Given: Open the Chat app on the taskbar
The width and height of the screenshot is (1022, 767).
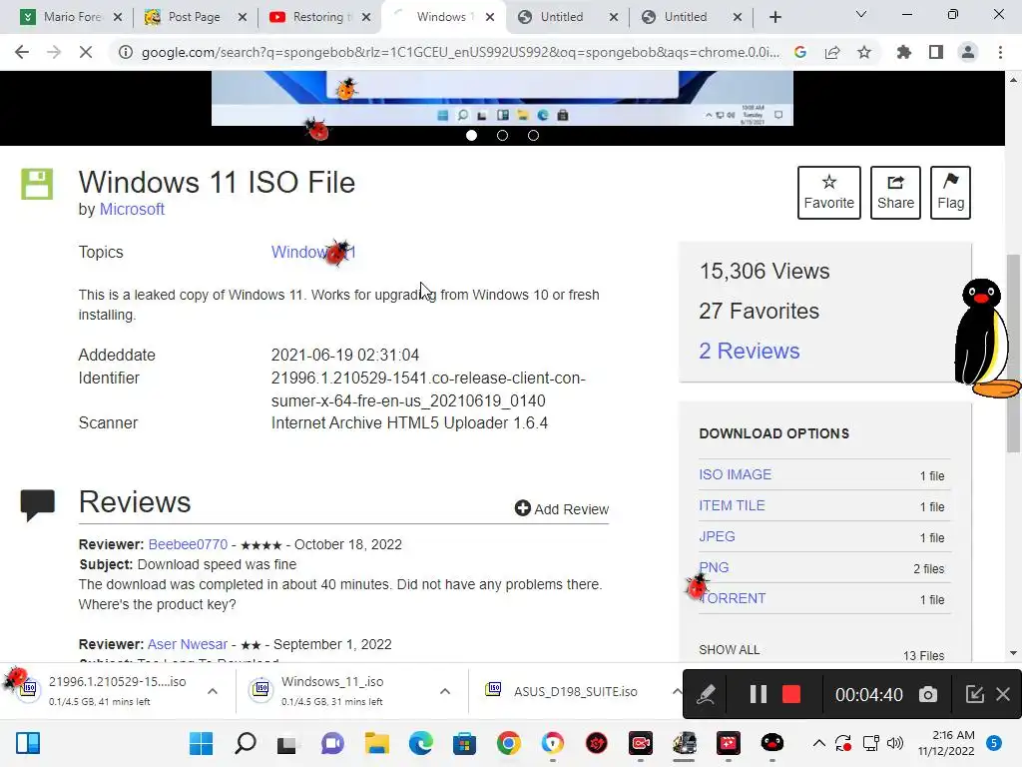Looking at the screenshot, I should coord(332,743).
